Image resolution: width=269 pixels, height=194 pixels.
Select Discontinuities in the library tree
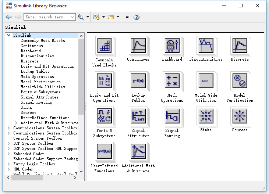click(37, 56)
